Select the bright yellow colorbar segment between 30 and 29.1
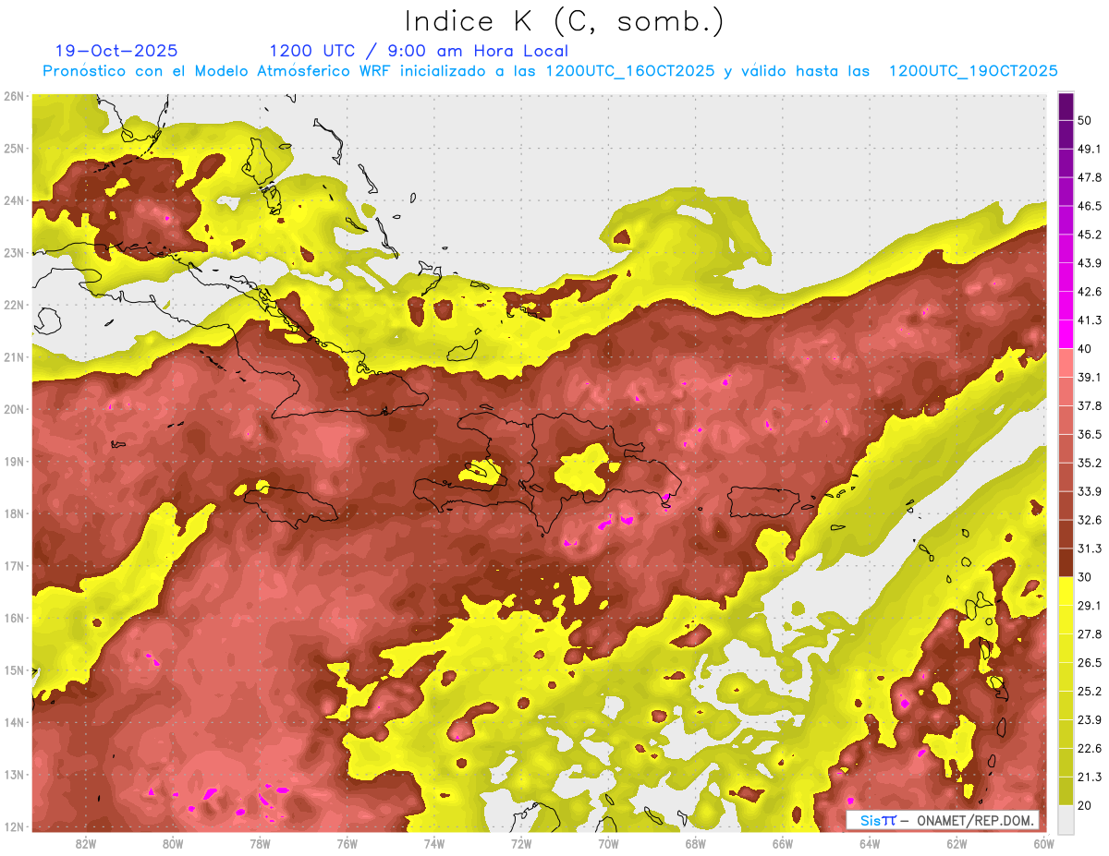Viewport: 1109px width, 856px height. pos(1066,591)
